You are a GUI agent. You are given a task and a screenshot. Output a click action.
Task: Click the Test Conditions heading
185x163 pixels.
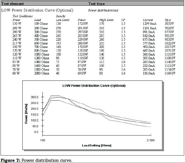point(23,16)
